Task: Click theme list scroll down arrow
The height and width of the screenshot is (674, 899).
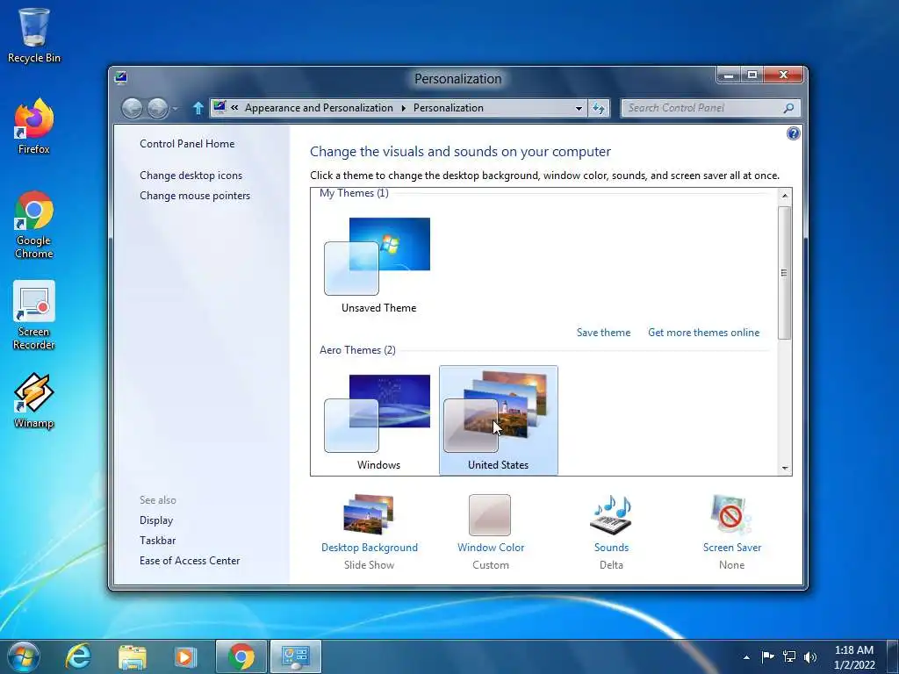Action: point(785,469)
